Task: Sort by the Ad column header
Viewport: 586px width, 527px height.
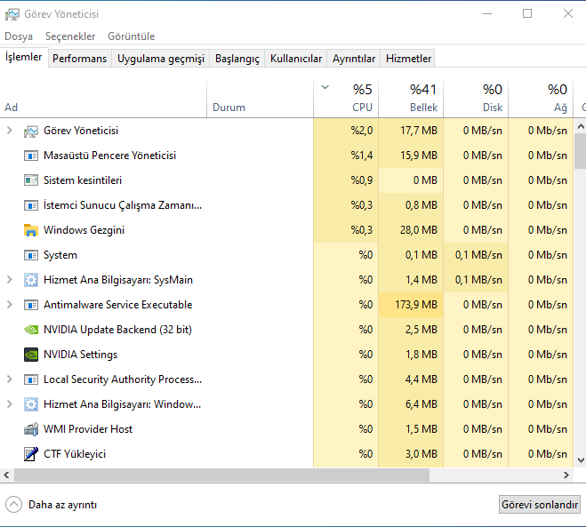Action: point(103,100)
